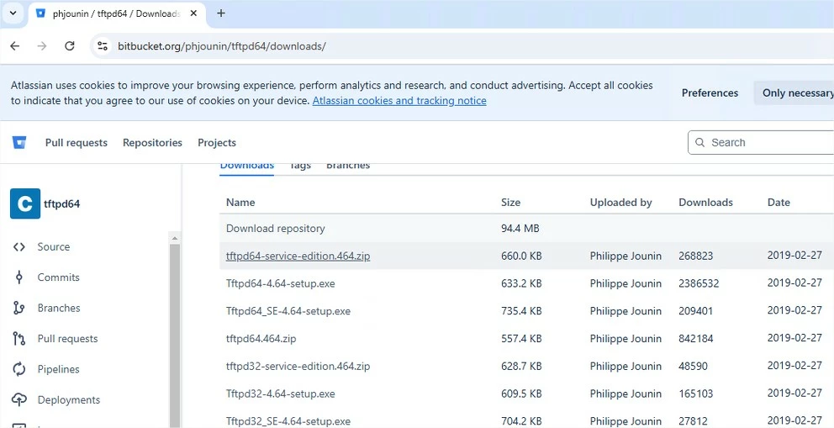The width and height of the screenshot is (834, 428).
Task: Download tftpd32-service-edition.464.zip
Action: (x=298, y=367)
